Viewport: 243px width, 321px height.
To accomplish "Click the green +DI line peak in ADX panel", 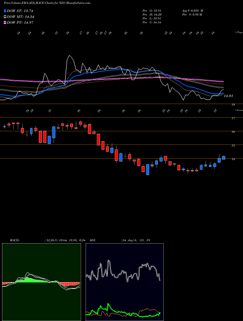I will 108,304.
